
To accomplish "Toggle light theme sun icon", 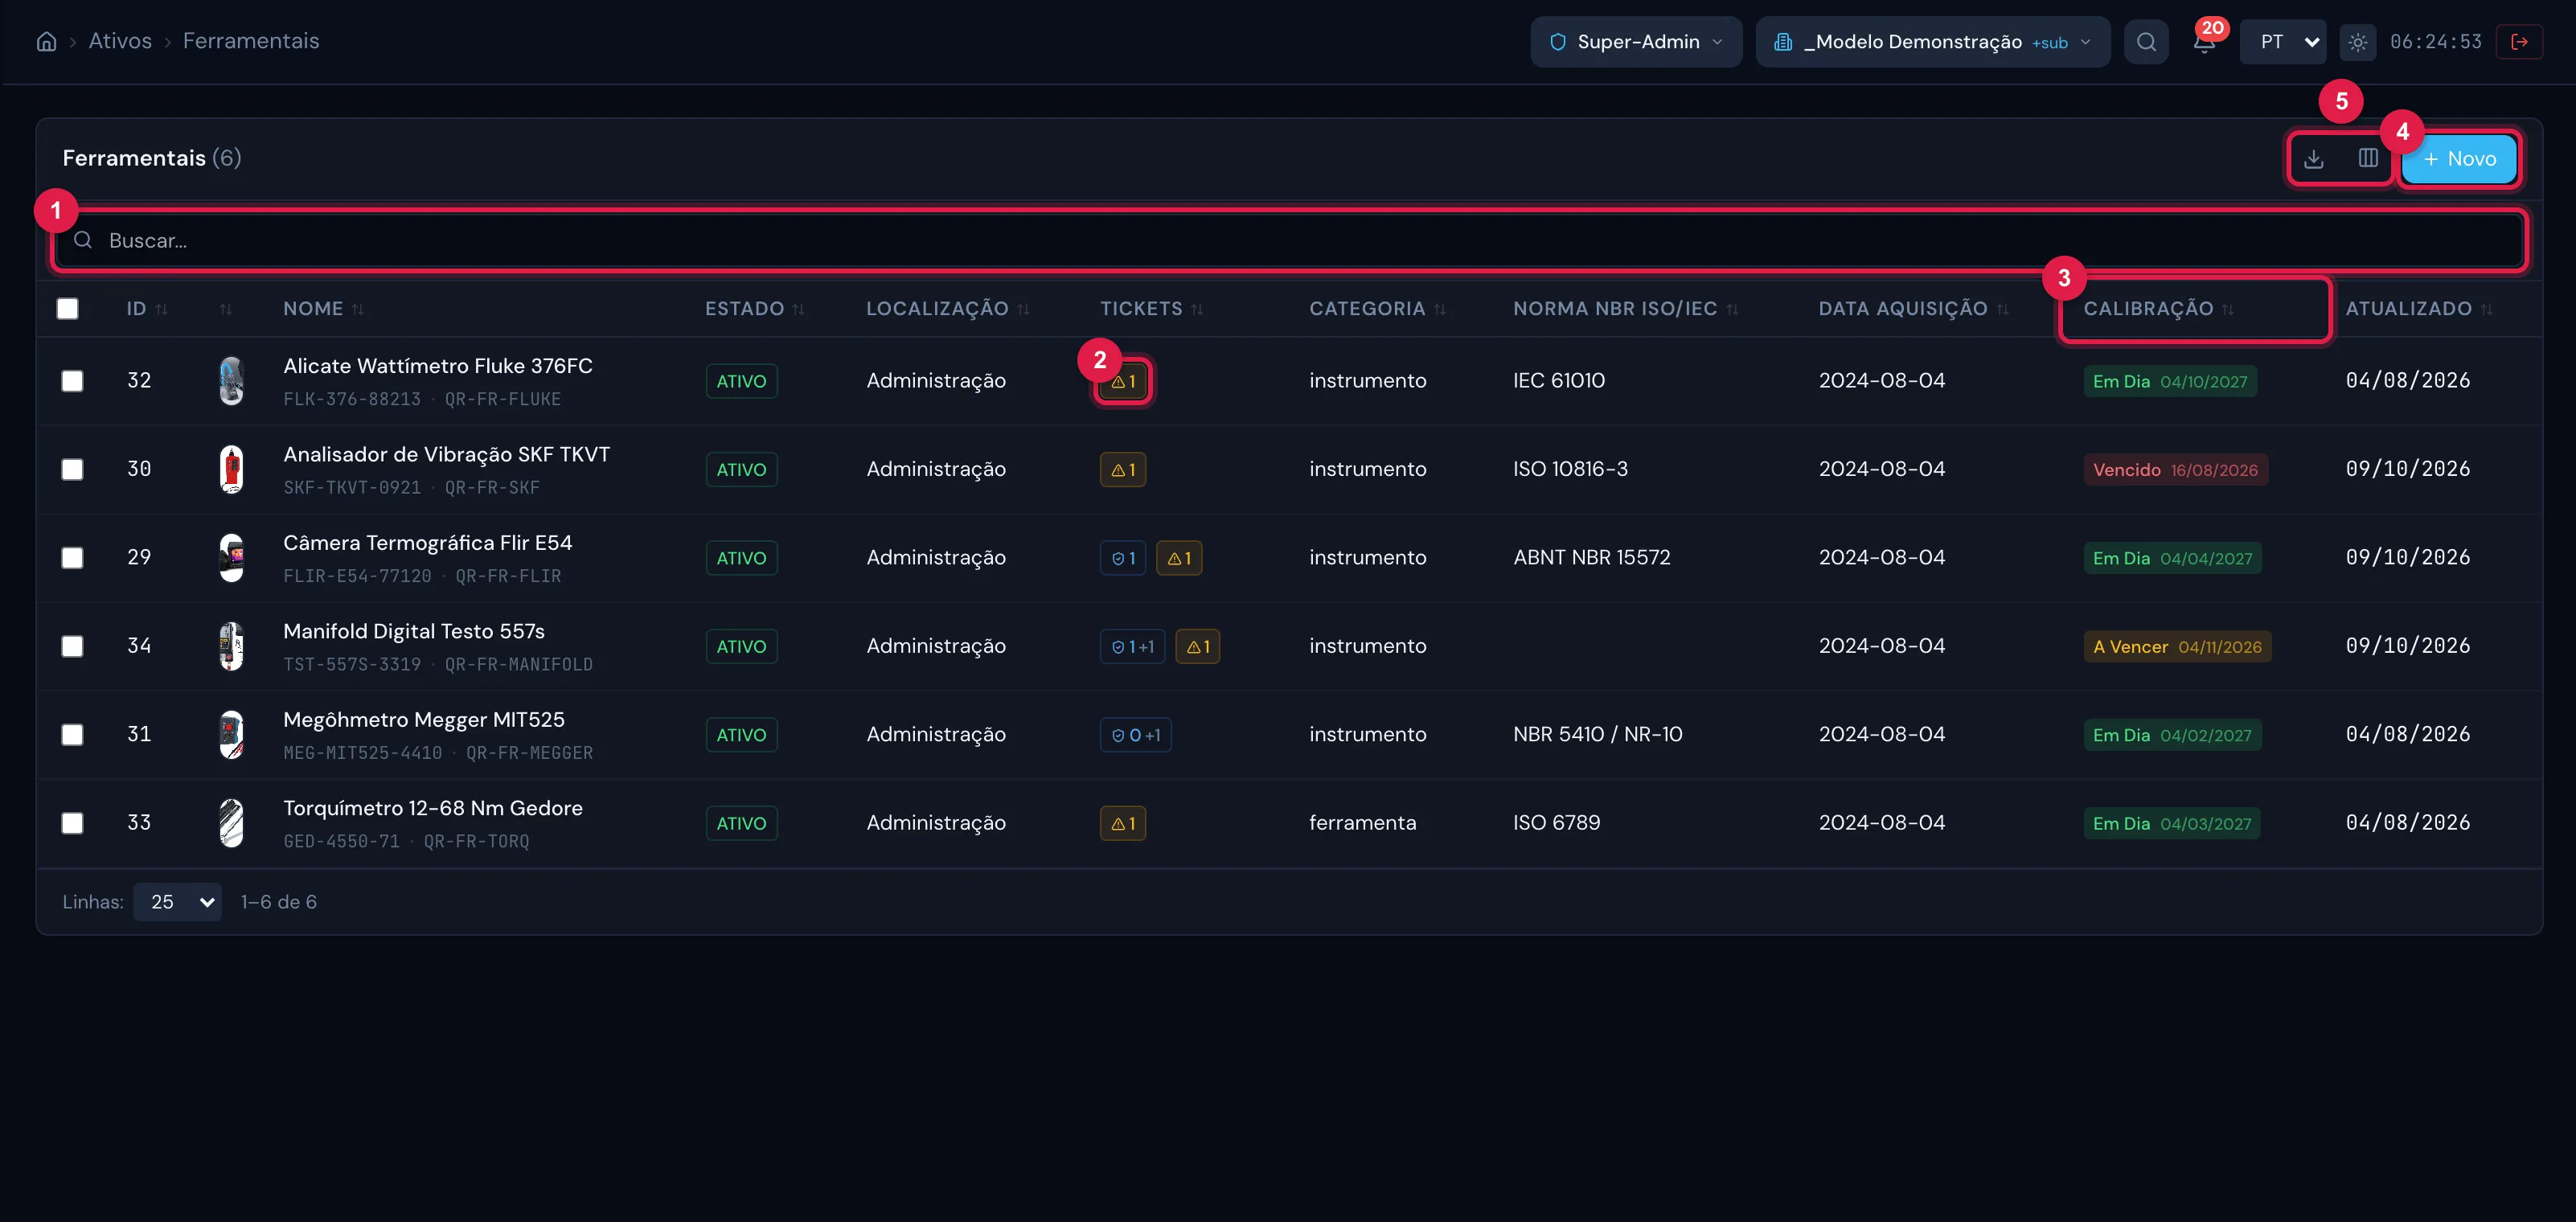I will (x=2357, y=42).
